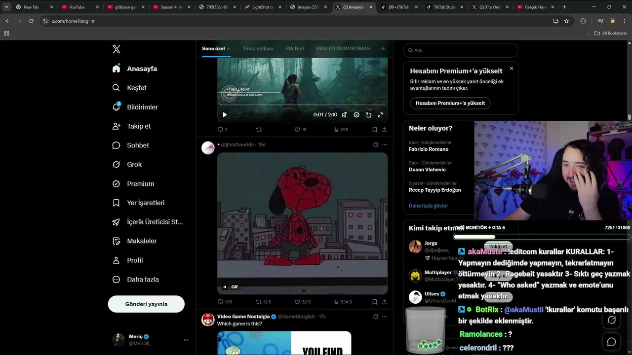Open Chrome media controls in the toolbar
This screenshot has width=632, height=355.
click(x=600, y=21)
